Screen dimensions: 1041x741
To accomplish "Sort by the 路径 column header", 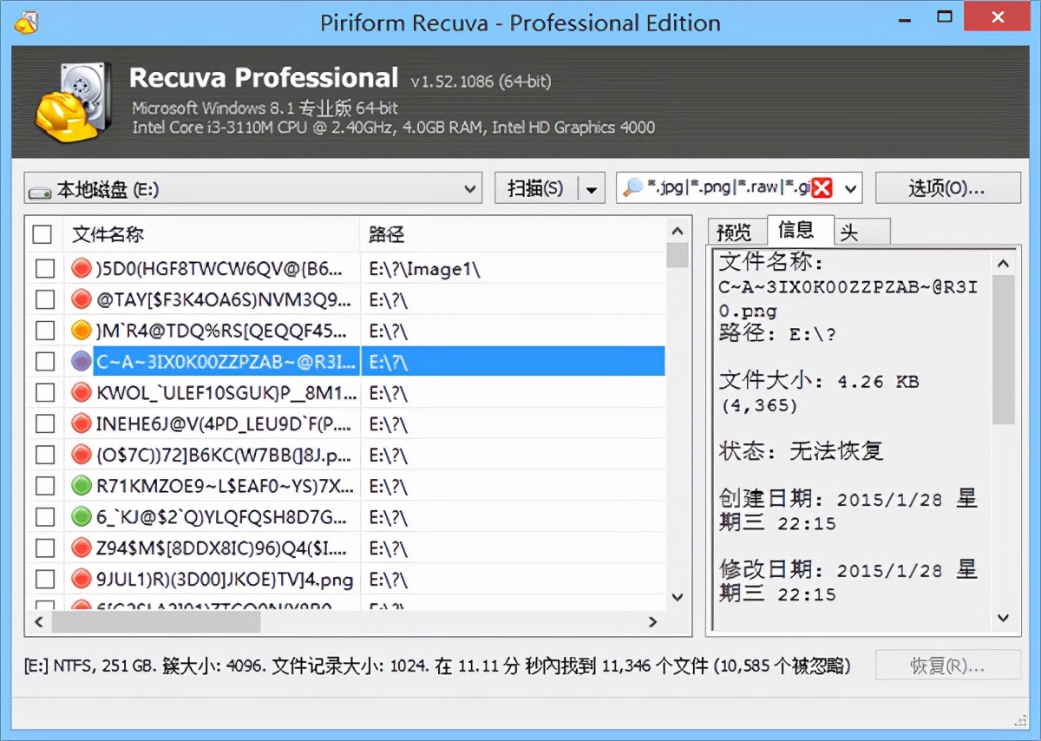I will coord(512,234).
